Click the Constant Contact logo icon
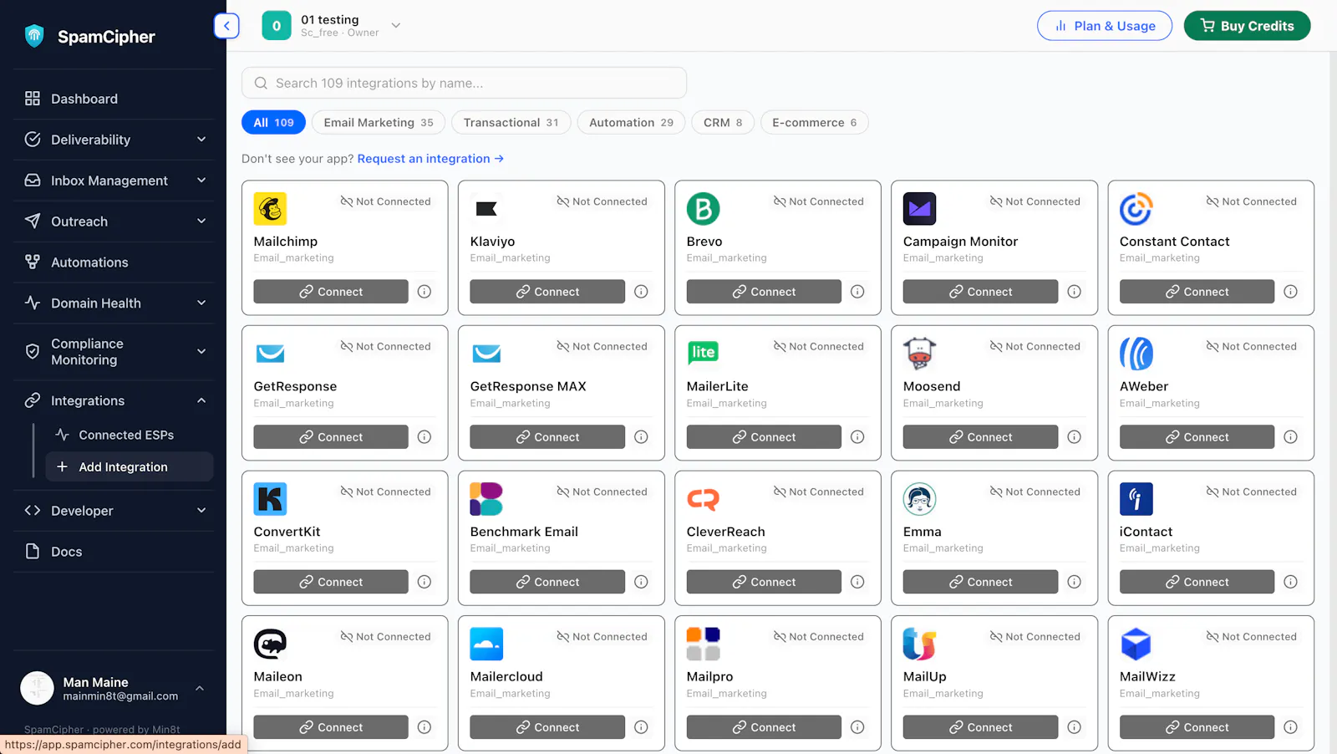 click(1136, 209)
